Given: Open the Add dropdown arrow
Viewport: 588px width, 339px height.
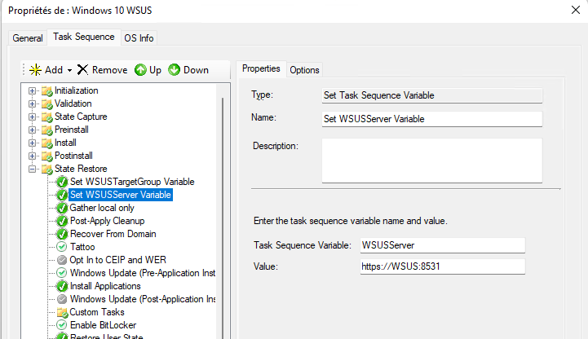Looking at the screenshot, I should point(69,70).
